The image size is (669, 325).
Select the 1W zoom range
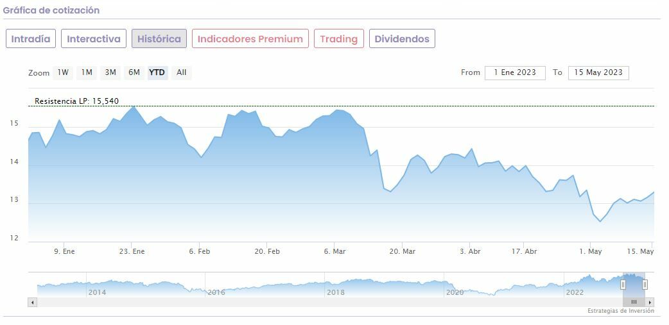tap(63, 72)
